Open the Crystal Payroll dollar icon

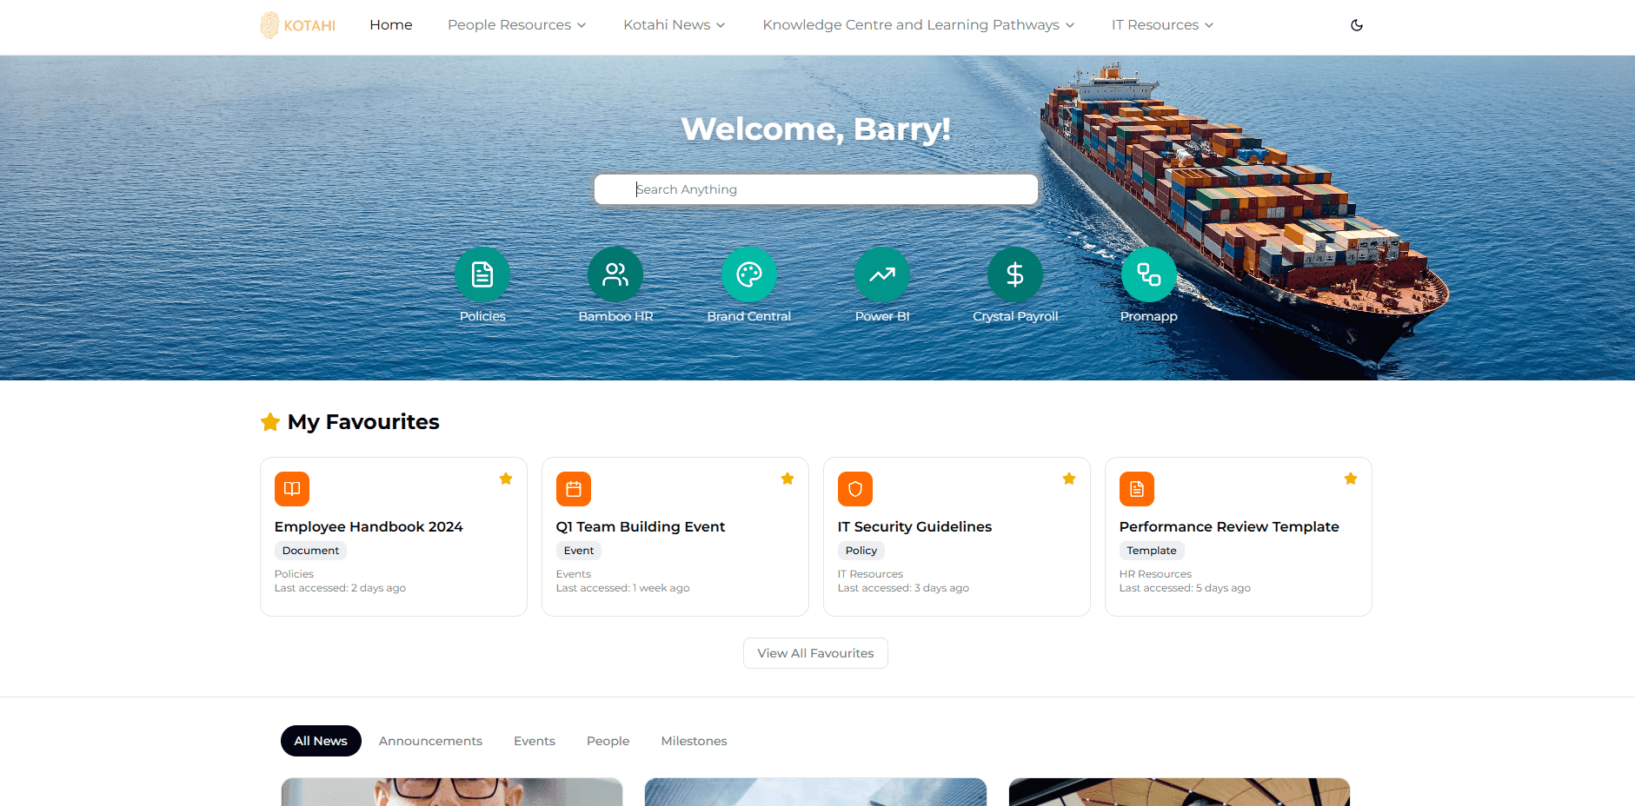1015,274
